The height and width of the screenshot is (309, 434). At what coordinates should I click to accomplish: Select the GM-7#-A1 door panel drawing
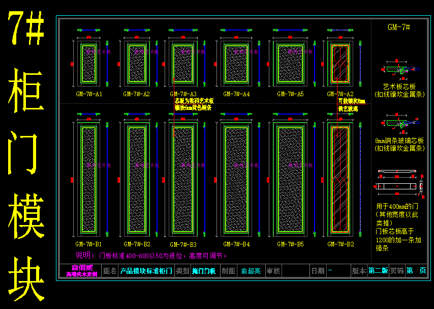pos(88,63)
